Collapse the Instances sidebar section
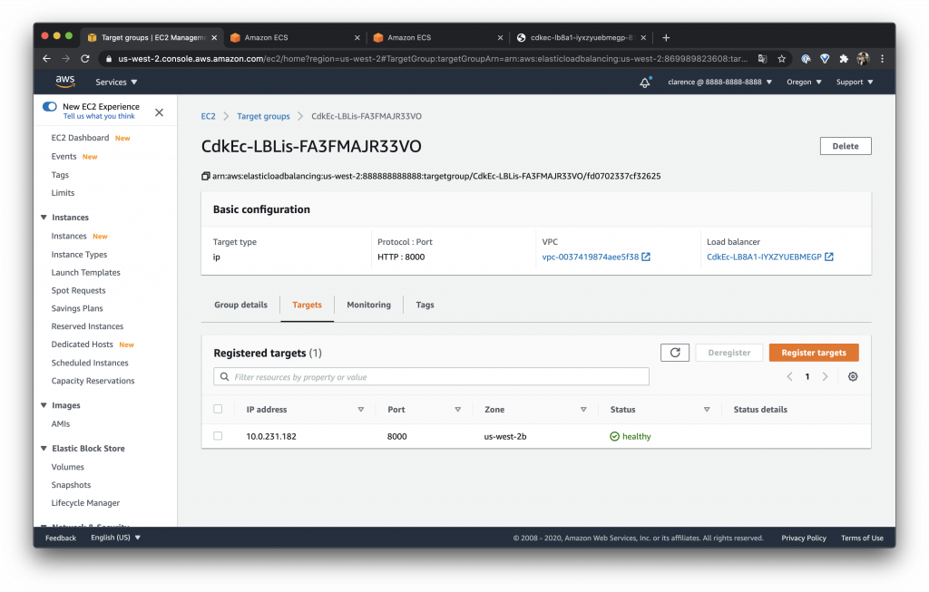Screen dimensions: 929x592 44,218
